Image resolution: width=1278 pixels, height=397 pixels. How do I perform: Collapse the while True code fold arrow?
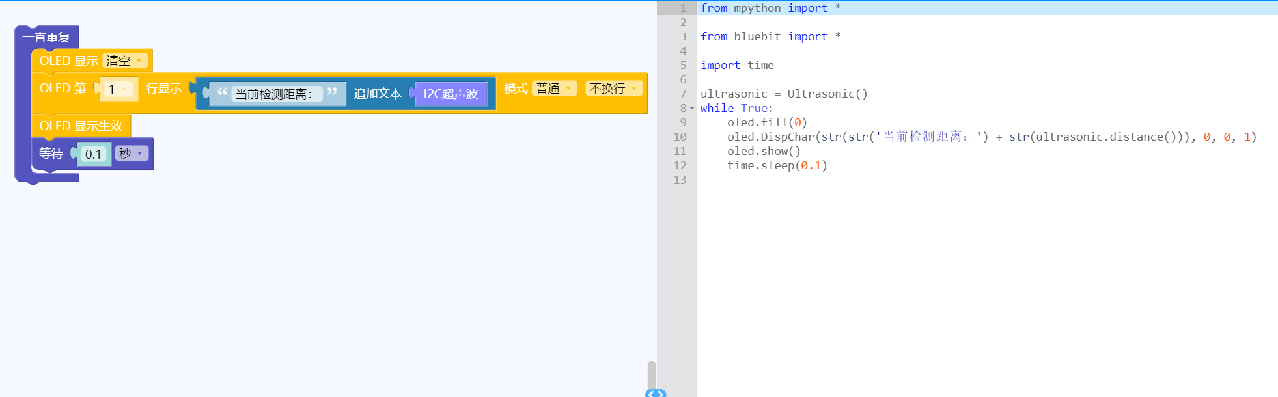click(692, 108)
